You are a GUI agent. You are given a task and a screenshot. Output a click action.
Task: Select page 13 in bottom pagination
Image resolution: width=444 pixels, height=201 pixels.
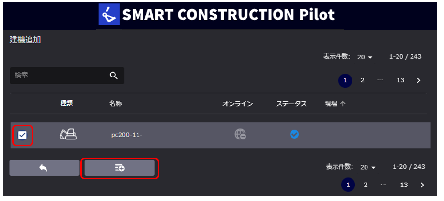coord(404,185)
